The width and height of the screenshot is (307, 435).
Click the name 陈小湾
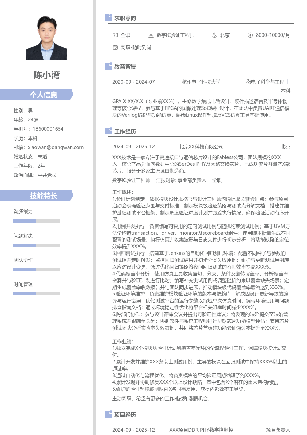(46, 75)
